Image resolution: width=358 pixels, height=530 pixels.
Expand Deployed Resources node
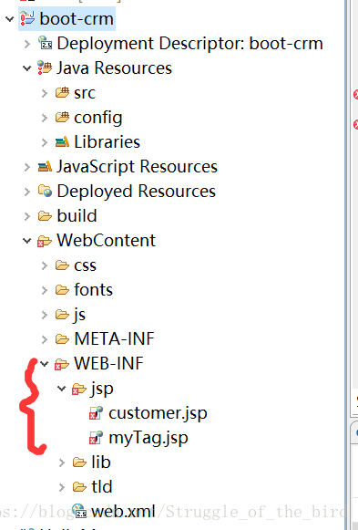point(27,192)
